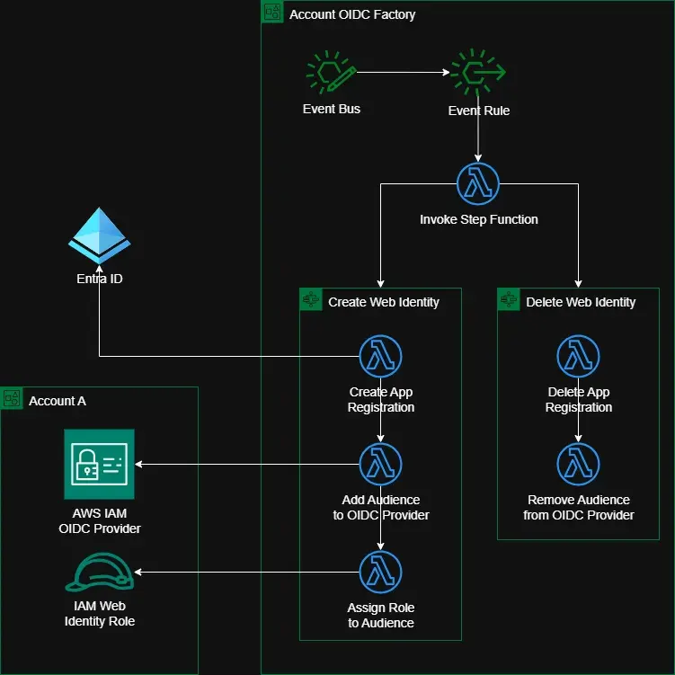Click the Create Web Identity step function icon
675x675 pixels.
[311, 299]
